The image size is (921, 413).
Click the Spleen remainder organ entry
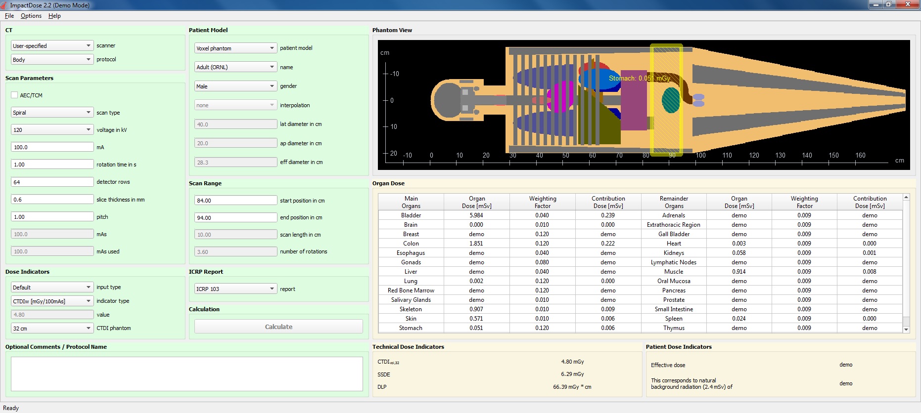(x=674, y=319)
